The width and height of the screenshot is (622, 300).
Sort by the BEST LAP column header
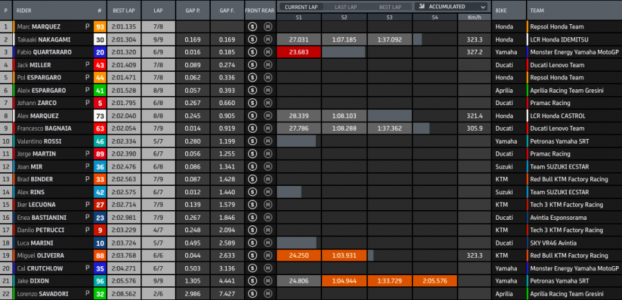point(124,11)
